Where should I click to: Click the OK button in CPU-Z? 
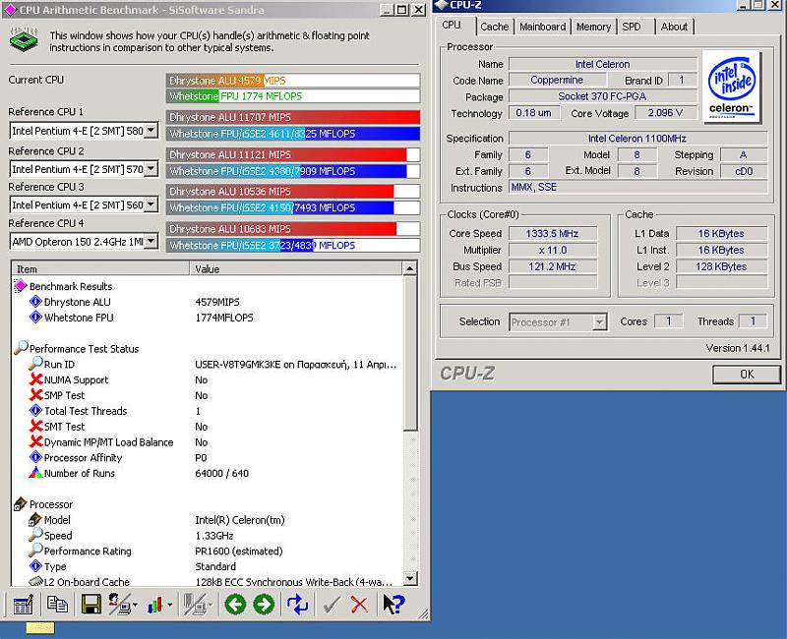(747, 375)
